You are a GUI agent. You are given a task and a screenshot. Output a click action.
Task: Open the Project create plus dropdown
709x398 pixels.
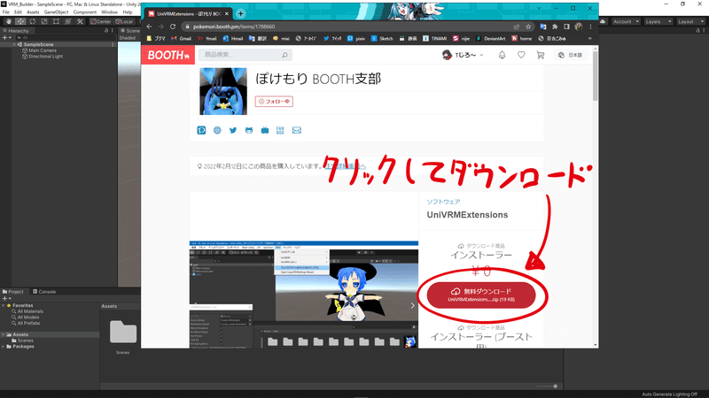7,299
